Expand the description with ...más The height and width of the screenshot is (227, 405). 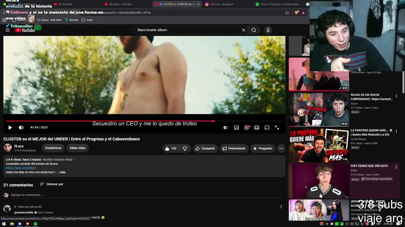click(x=61, y=172)
